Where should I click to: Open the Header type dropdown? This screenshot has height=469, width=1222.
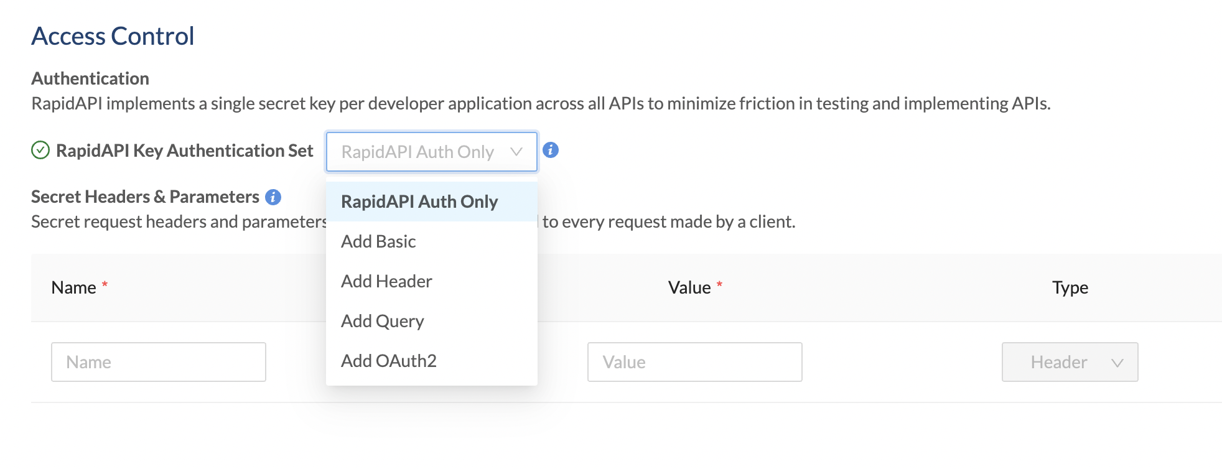(1070, 362)
